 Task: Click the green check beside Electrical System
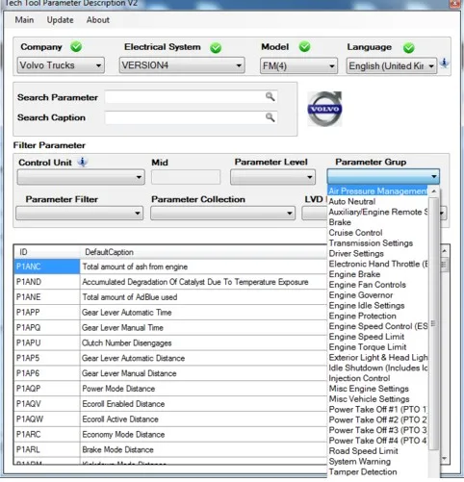pyautogui.click(x=216, y=48)
